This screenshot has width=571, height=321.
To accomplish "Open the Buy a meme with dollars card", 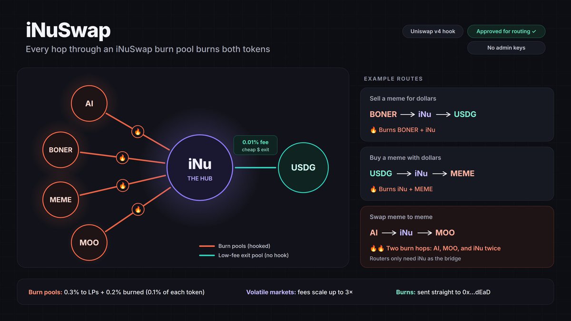I will tap(457, 174).
